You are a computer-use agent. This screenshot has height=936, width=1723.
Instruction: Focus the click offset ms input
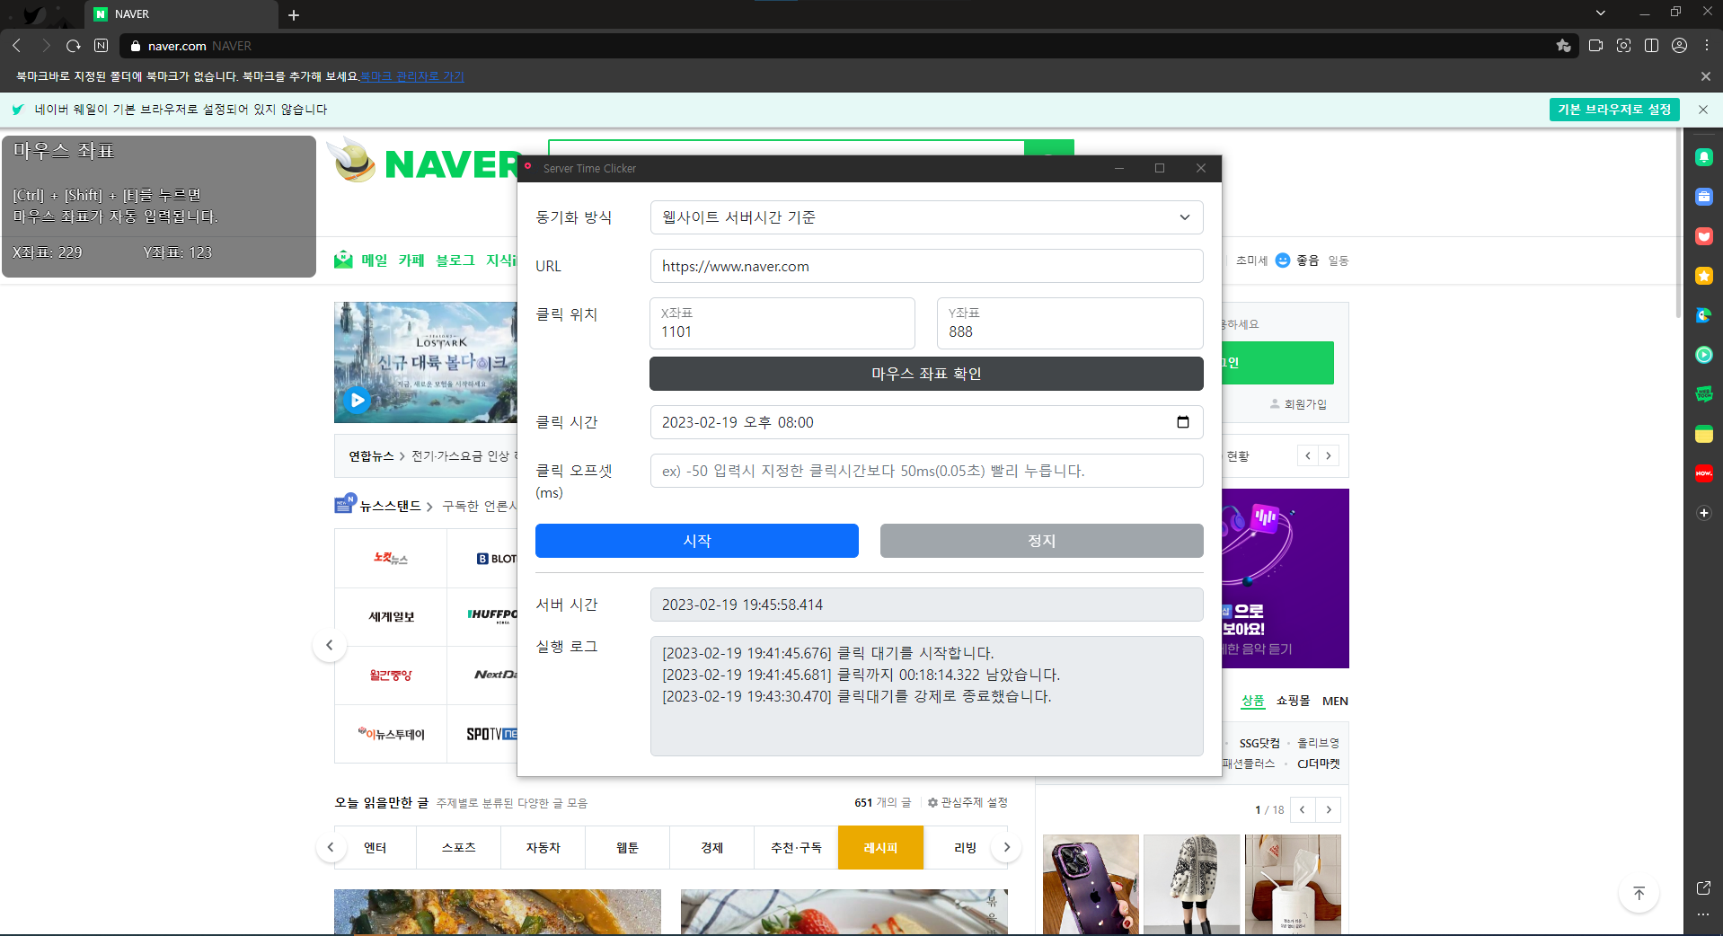coord(926,471)
